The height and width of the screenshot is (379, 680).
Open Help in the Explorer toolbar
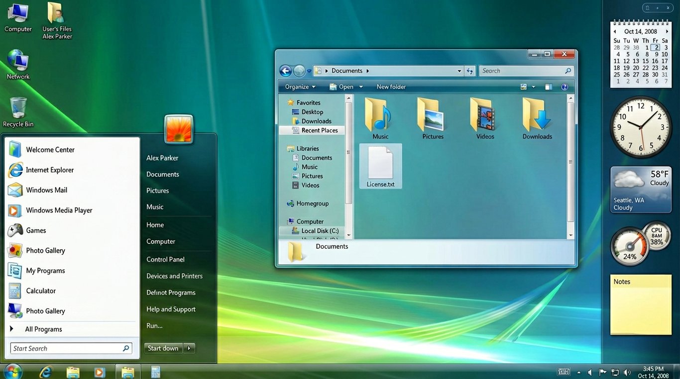(x=565, y=87)
